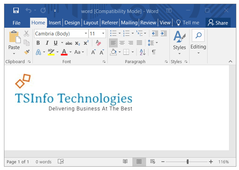Image resolution: width=239 pixels, height=170 pixels.
Task: Decrease font size with Shrink Font
Action: (102, 52)
